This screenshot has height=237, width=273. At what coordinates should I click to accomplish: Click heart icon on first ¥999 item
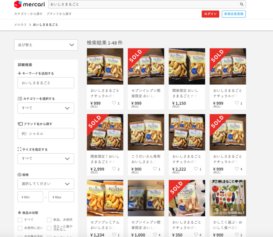point(114,103)
